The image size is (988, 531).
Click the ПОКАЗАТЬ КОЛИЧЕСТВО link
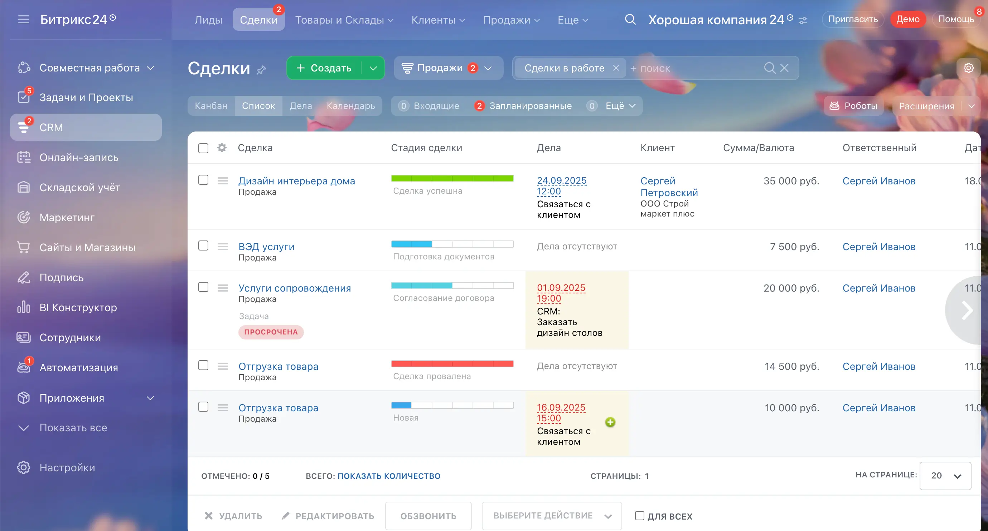(389, 476)
